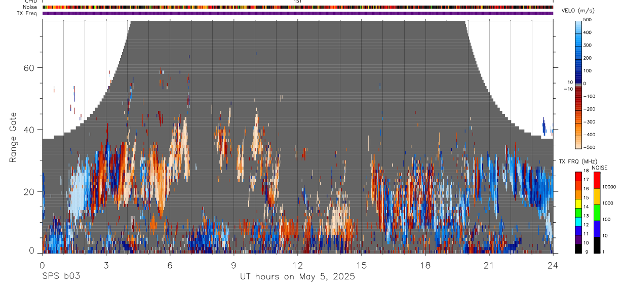Viewport: 622px width, 287px height.
Task: Click 'UT hours on May 5, 2025' axis title
Action: 298,277
